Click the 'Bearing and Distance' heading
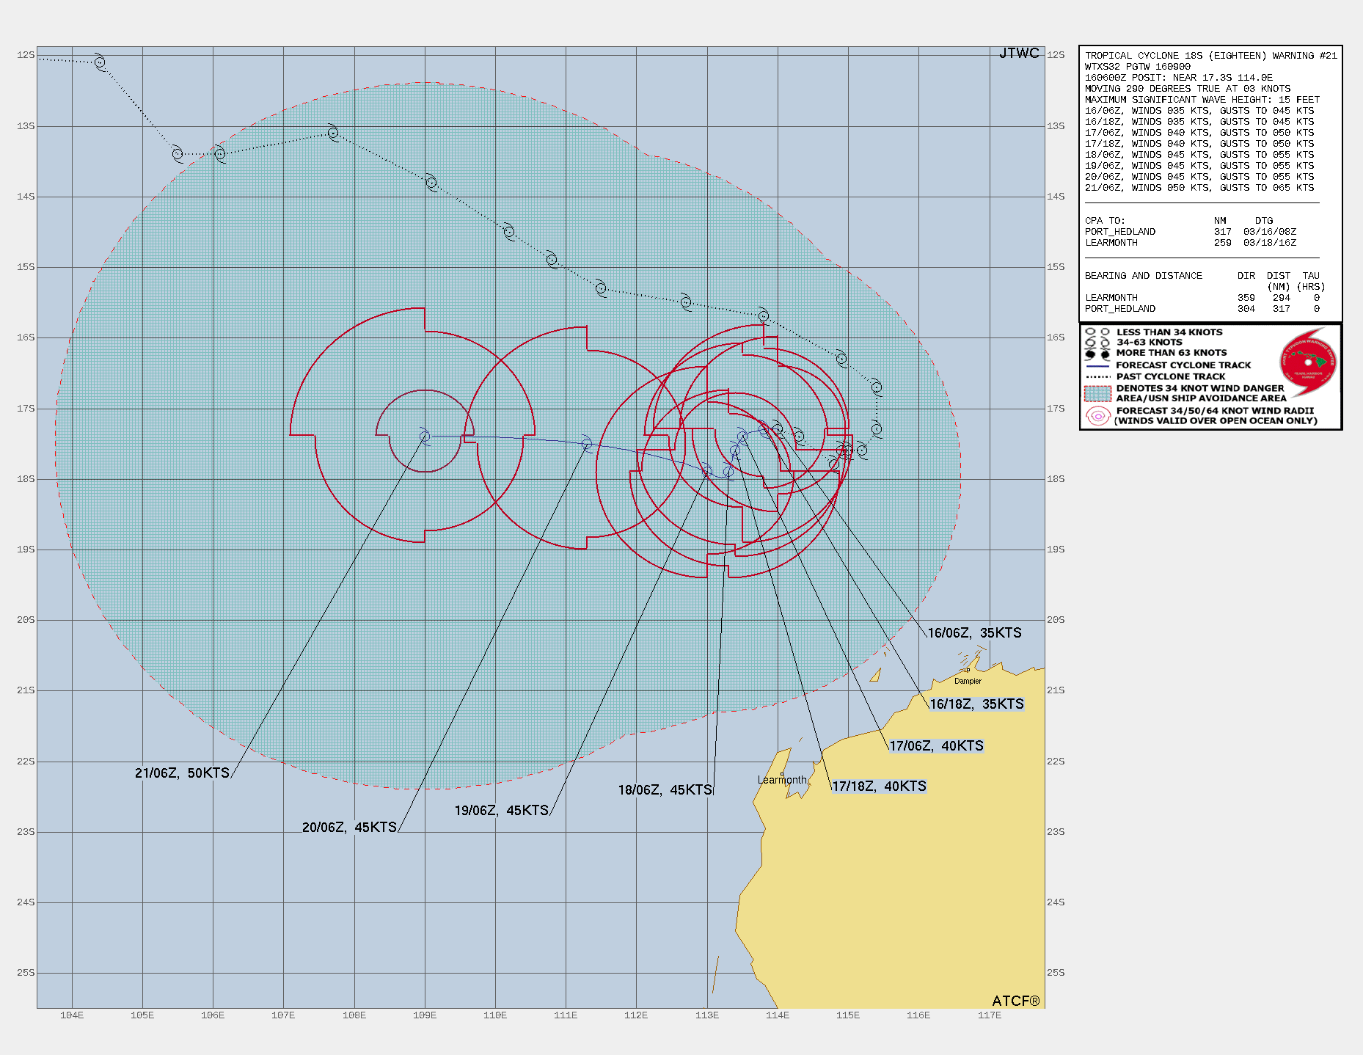The width and height of the screenshot is (1363, 1055). pyautogui.click(x=1144, y=276)
